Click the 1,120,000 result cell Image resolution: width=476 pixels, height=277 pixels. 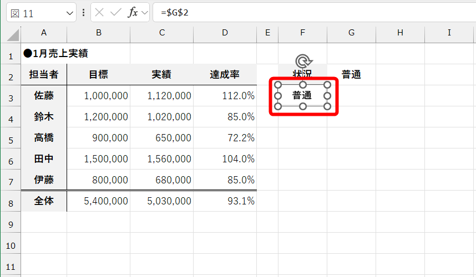click(x=162, y=96)
